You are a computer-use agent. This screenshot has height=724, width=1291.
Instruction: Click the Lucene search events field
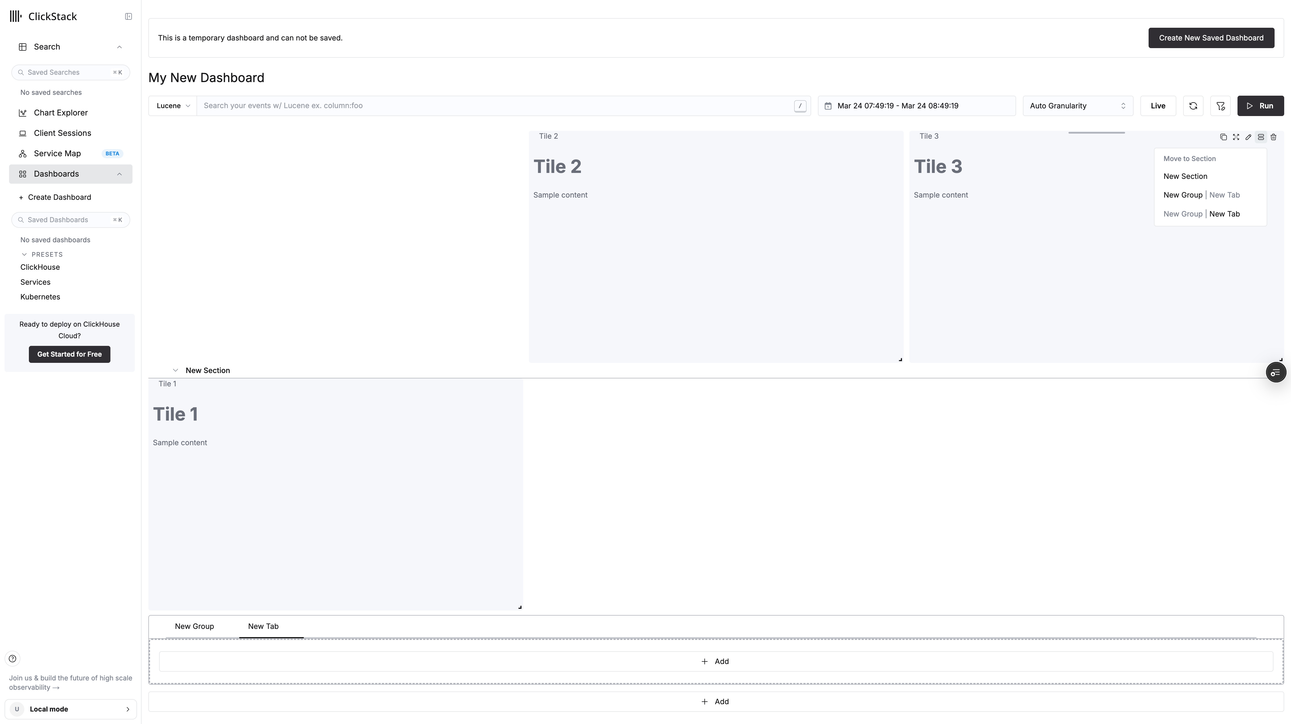tap(496, 106)
